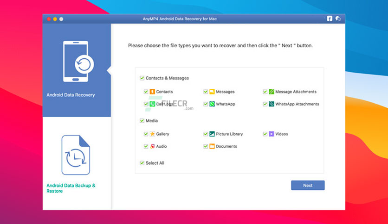Click the WhatsApp icon
This screenshot has height=224, width=388.
click(x=212, y=104)
